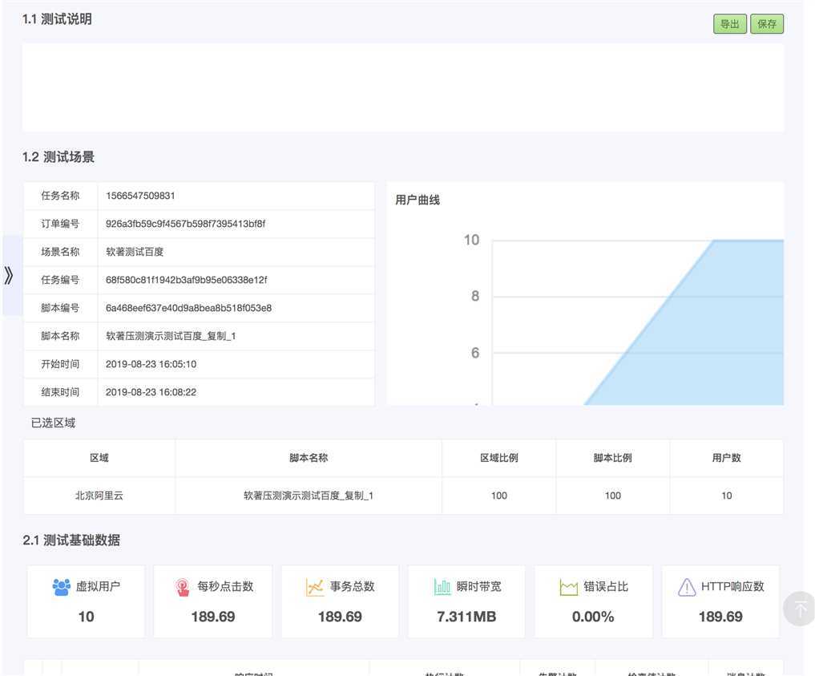Click the scene name 软著测试百度
The image size is (815, 676).
point(135,253)
